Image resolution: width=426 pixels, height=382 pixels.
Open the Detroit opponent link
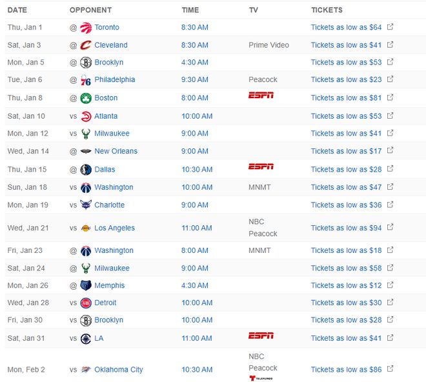coord(105,303)
